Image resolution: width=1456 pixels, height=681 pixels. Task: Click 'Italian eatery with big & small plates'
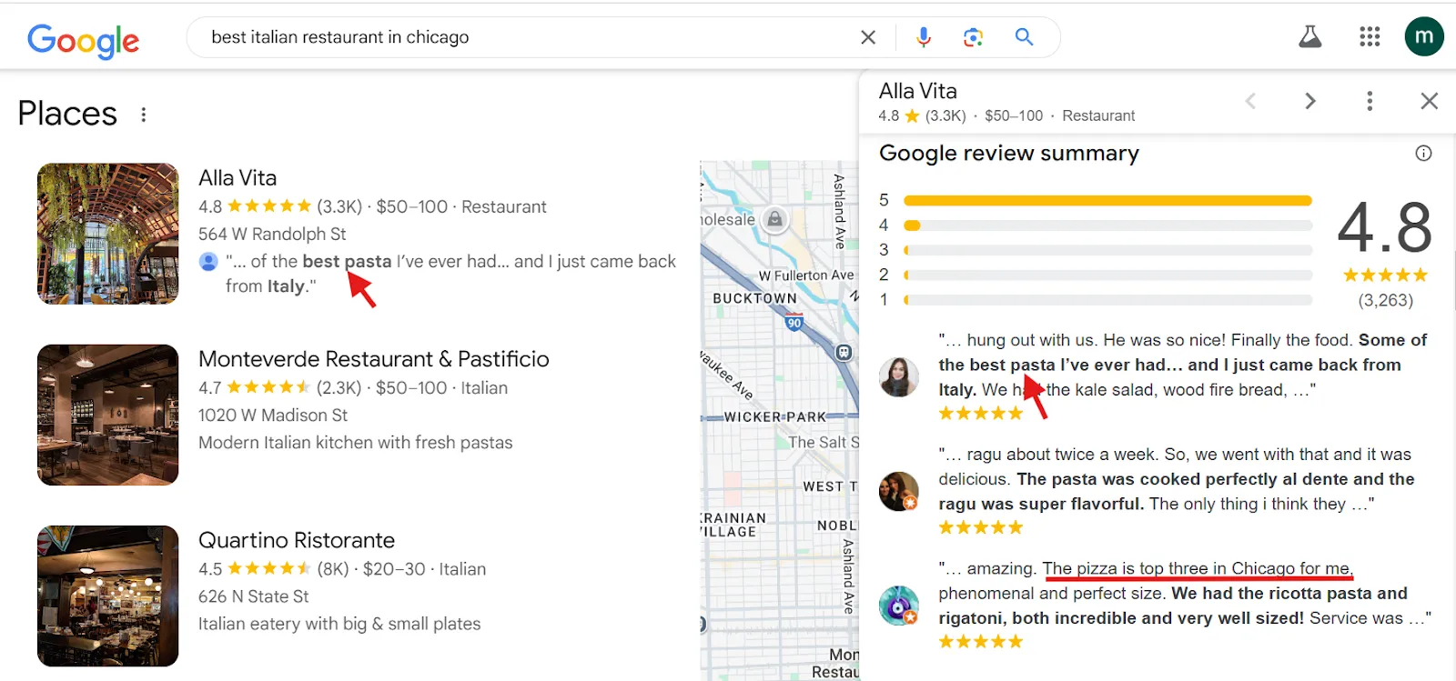(x=339, y=624)
